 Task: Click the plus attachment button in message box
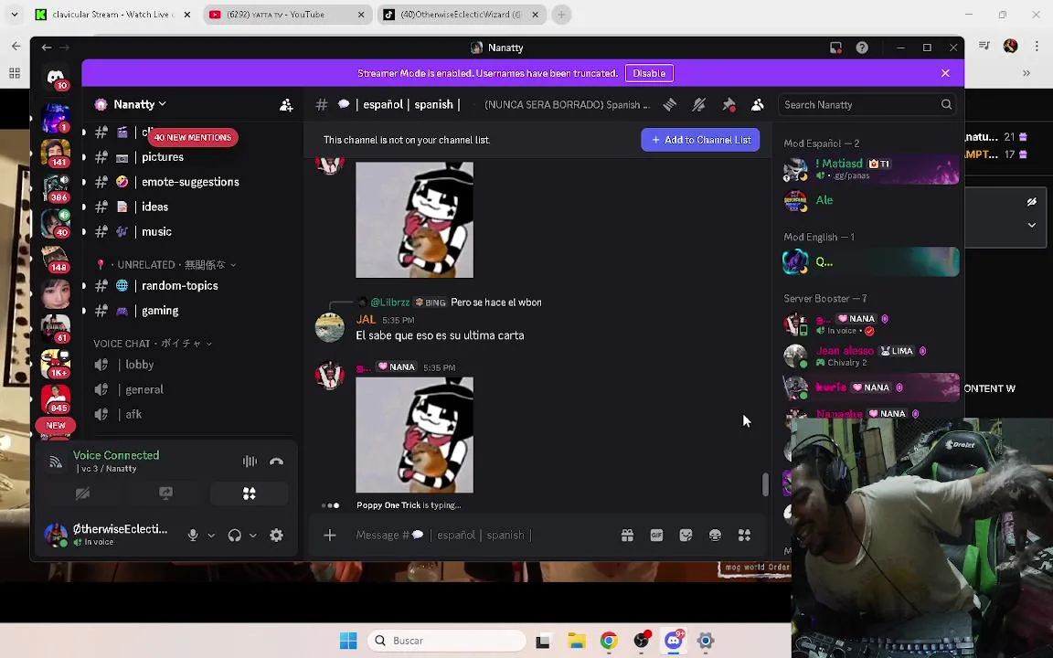(x=330, y=536)
